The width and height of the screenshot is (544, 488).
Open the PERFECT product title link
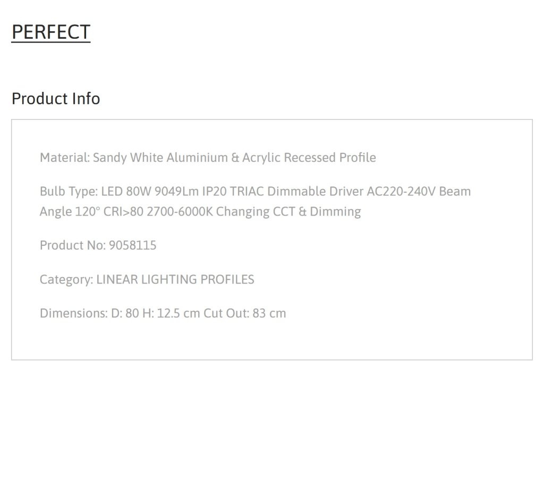point(51,32)
